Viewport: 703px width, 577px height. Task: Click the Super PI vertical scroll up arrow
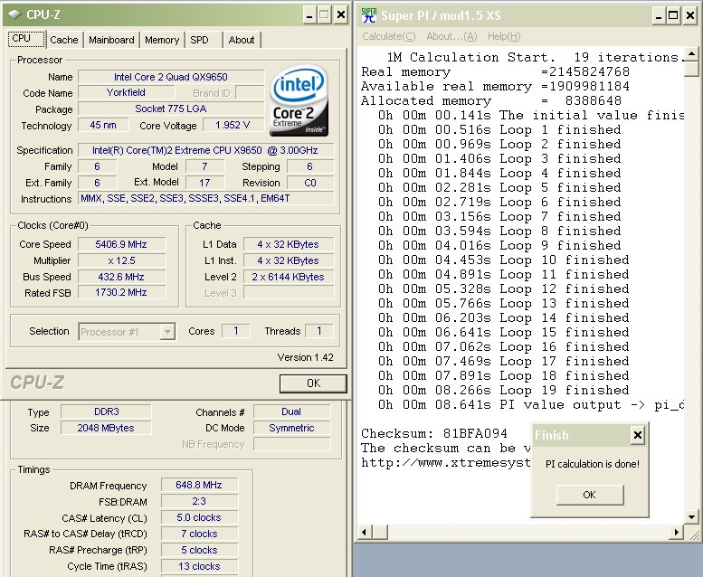click(x=691, y=54)
